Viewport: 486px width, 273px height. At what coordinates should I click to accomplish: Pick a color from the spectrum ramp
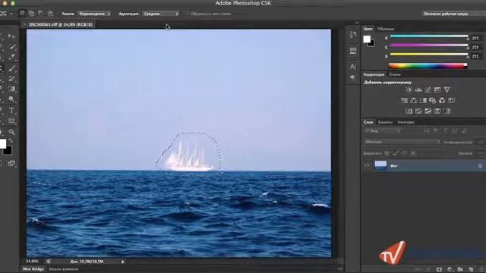tap(428, 66)
